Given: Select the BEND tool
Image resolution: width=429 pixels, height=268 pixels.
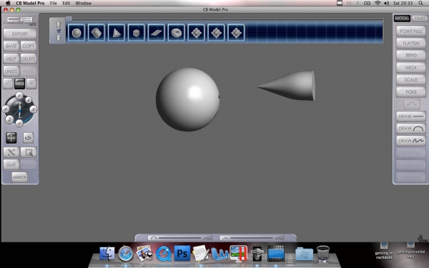Looking at the screenshot, I should point(411,55).
